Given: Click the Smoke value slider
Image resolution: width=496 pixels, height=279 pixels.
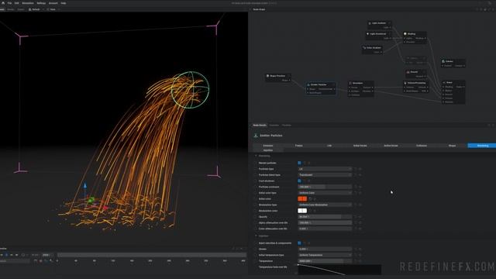Looking at the screenshot, I should pos(325,249).
